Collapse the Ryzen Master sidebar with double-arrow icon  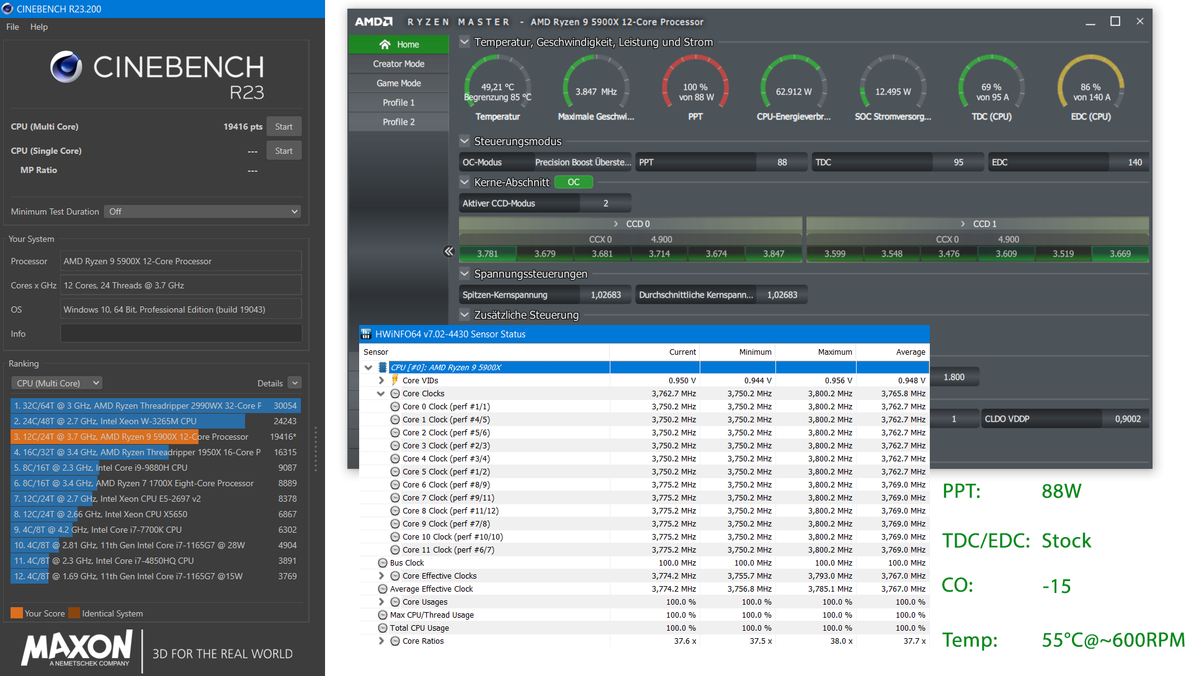(449, 251)
